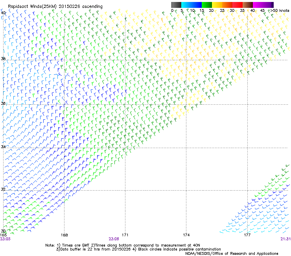Click the note line starting 'Note: 1) Times are GMT'
The width and height of the screenshot is (291, 256).
click(123, 245)
